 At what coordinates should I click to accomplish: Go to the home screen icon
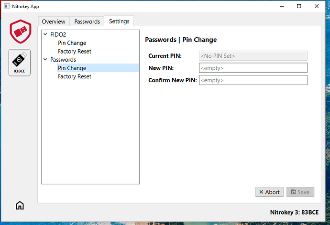[x=20, y=205]
